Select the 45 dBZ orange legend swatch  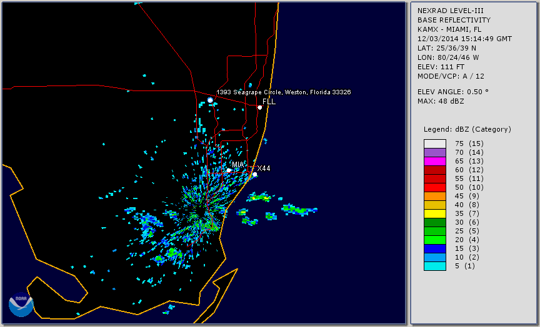coord(434,197)
